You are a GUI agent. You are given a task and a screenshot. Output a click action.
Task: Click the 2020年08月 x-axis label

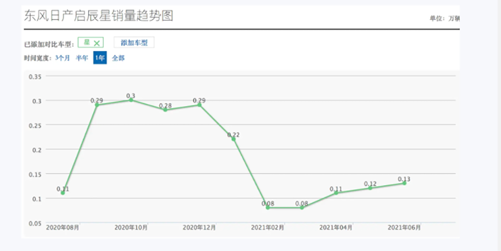(63, 228)
